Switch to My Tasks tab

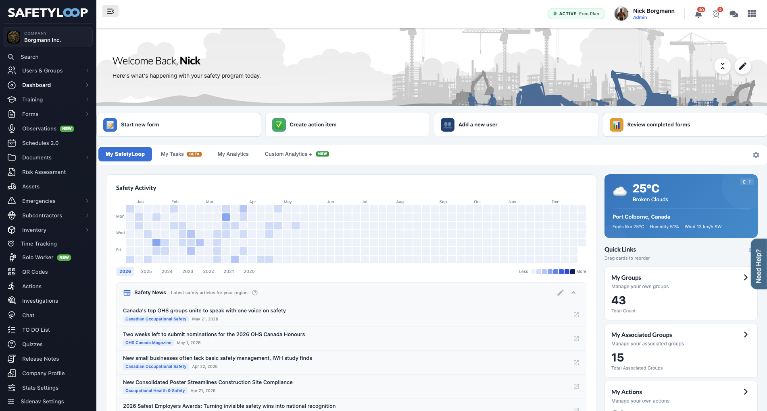coord(181,154)
